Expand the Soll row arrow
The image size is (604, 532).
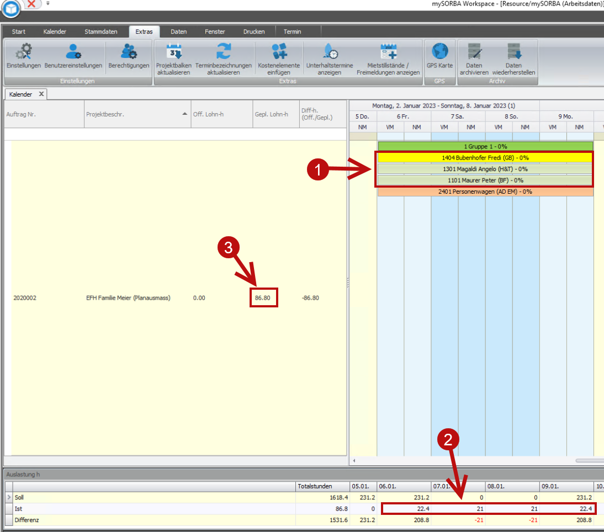click(9, 497)
